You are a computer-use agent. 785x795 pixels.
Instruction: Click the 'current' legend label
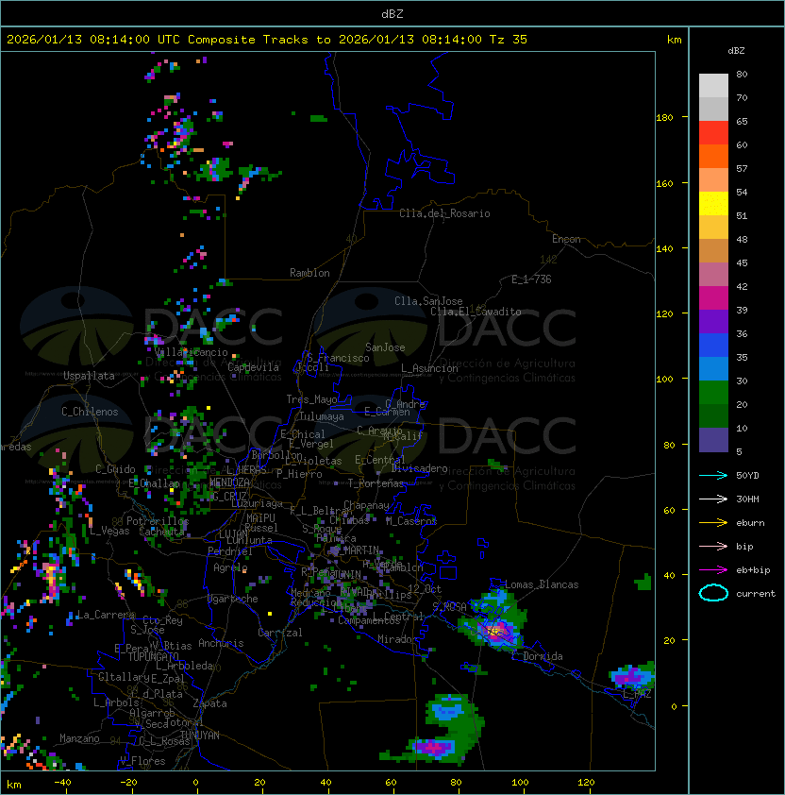coord(756,594)
